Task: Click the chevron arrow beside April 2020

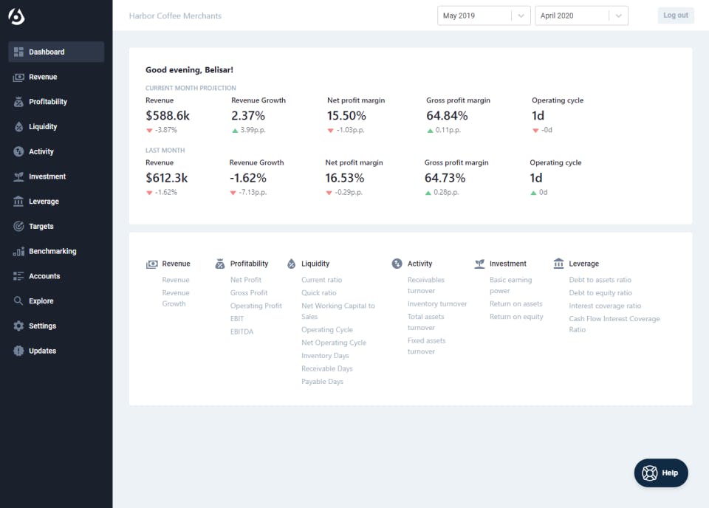Action: point(619,16)
